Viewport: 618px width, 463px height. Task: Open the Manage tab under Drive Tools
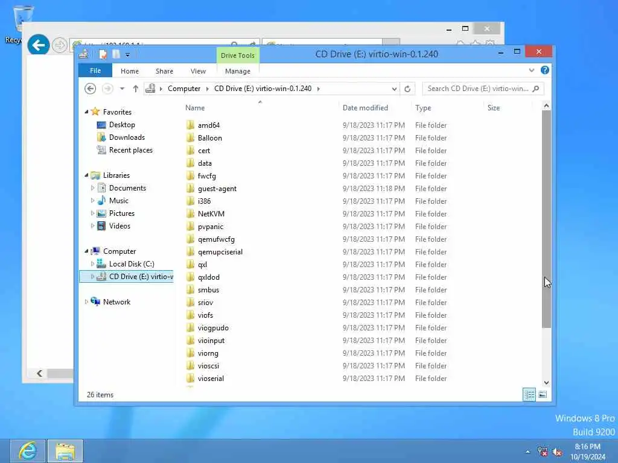[238, 71]
